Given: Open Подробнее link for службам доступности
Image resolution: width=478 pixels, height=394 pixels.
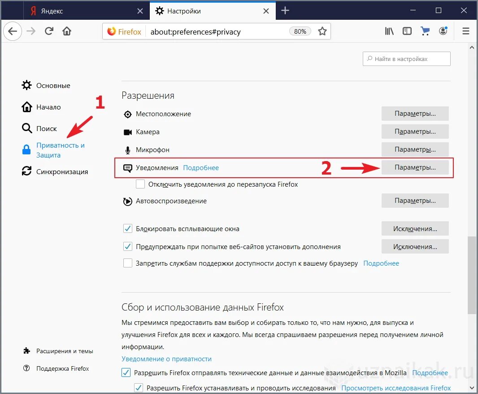Looking at the screenshot, I should pos(381,263).
